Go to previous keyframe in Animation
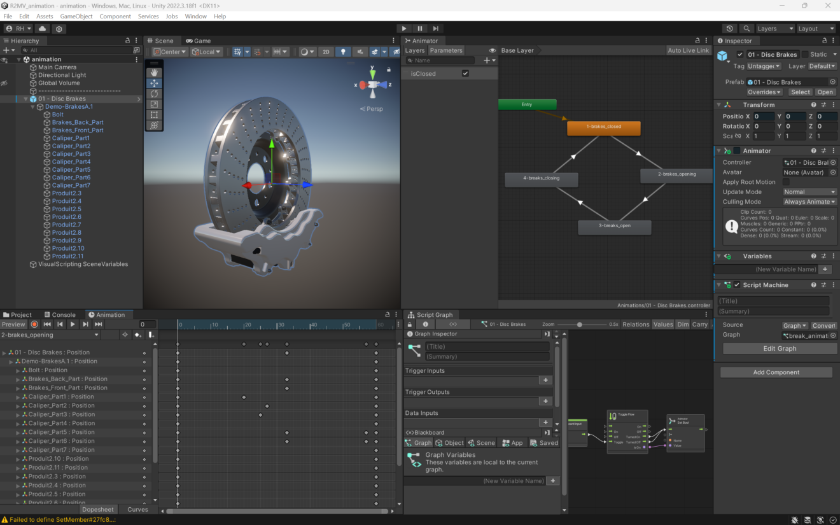The image size is (840, 525). tap(60, 325)
